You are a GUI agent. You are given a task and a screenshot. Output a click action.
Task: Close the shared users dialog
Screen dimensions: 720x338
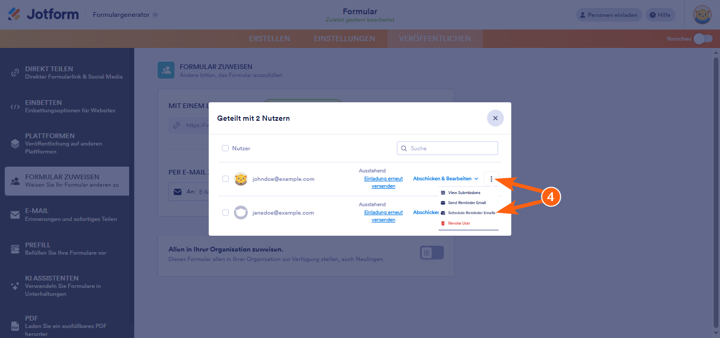click(x=495, y=118)
